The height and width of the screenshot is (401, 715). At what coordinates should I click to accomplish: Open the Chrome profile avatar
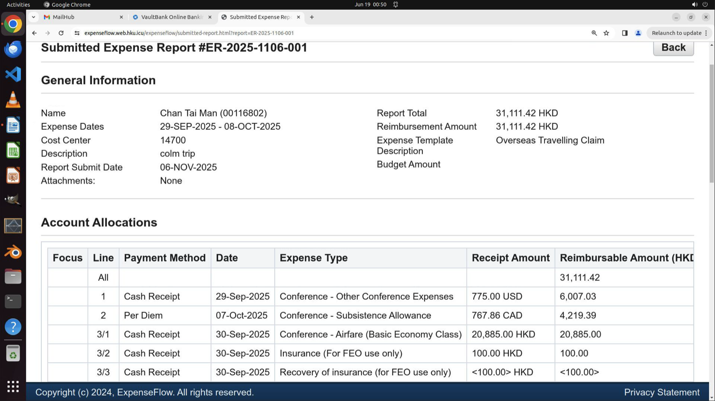[638, 33]
